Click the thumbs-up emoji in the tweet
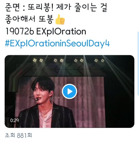Viewport: 139px width, 142px height. point(60,19)
